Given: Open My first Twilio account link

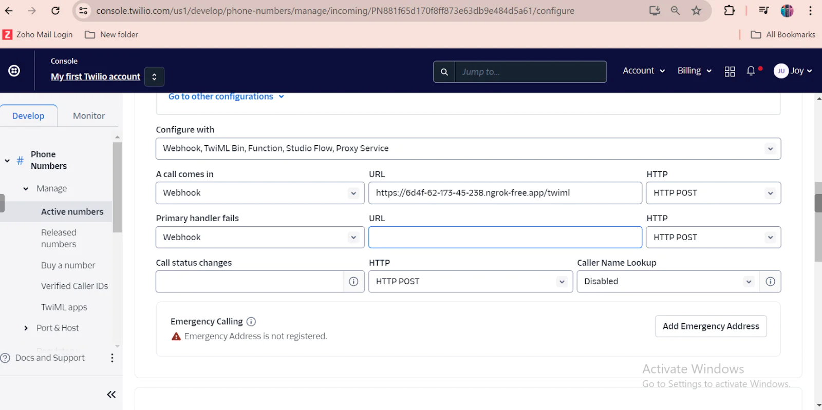Looking at the screenshot, I should pos(96,76).
